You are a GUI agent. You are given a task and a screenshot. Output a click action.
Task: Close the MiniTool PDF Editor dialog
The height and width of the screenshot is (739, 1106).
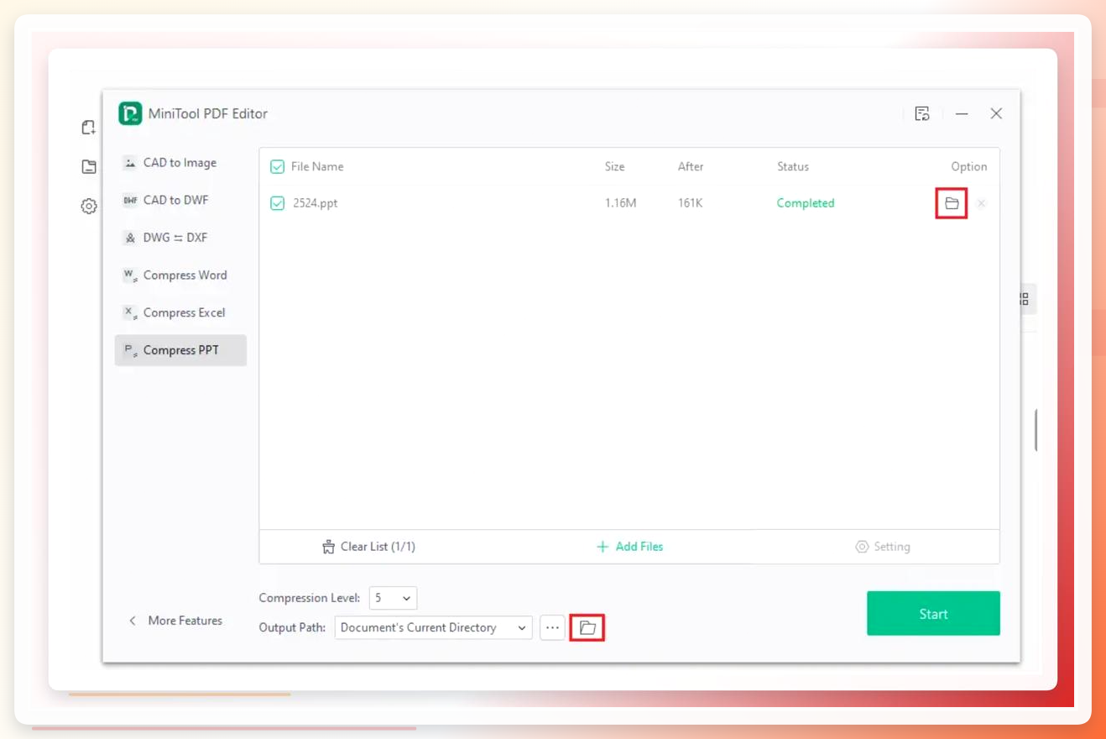tap(996, 113)
